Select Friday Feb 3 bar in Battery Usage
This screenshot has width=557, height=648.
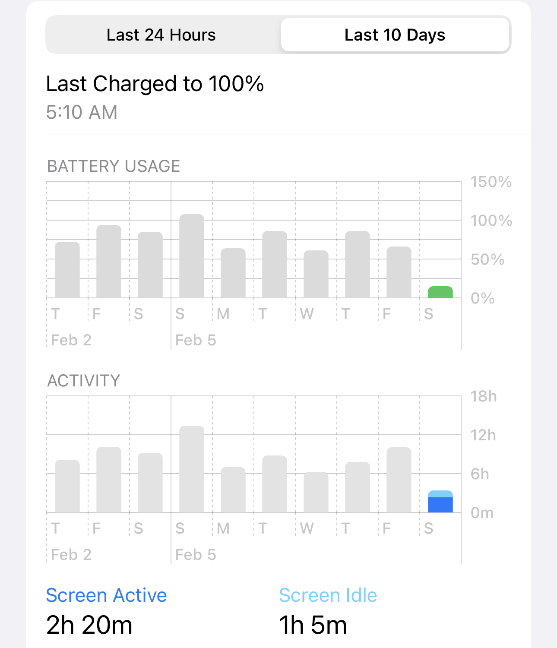tap(109, 261)
